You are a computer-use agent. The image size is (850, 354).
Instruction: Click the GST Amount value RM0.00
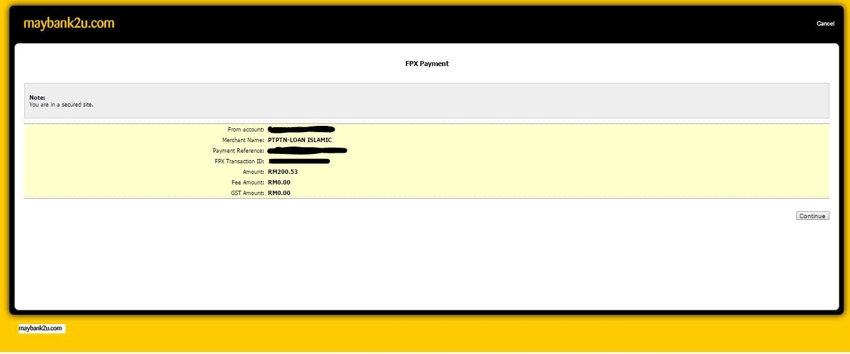(279, 193)
